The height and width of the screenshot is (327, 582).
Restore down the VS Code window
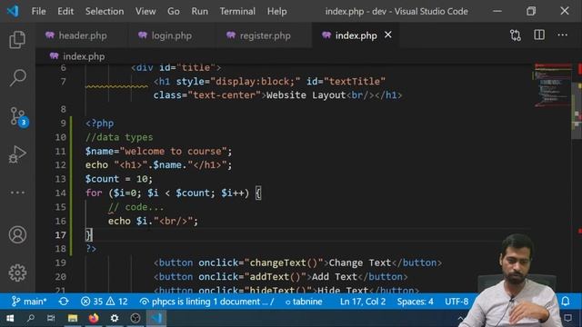(x=531, y=11)
